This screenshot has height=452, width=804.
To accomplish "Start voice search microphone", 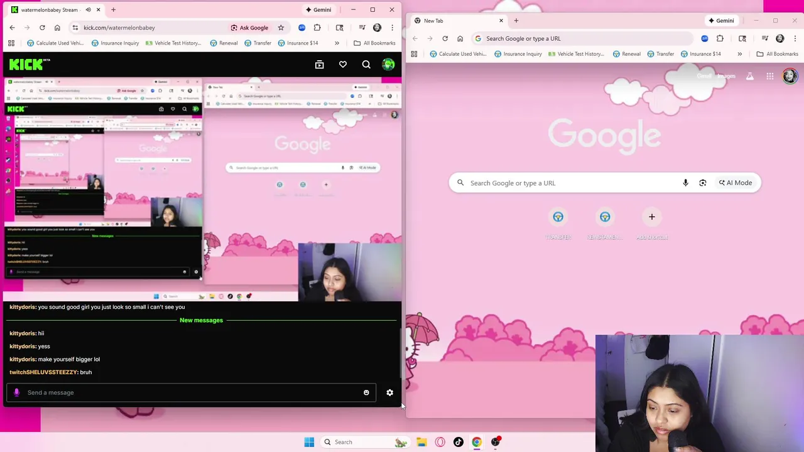I will 685,183.
